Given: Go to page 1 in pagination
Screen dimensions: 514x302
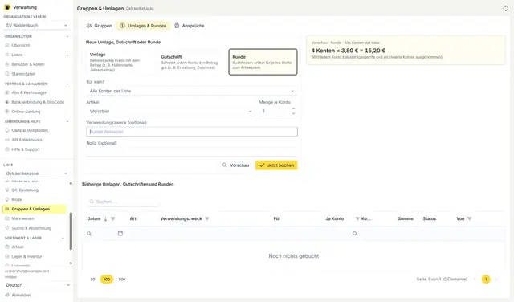Looking at the screenshot, I should click(x=486, y=280).
